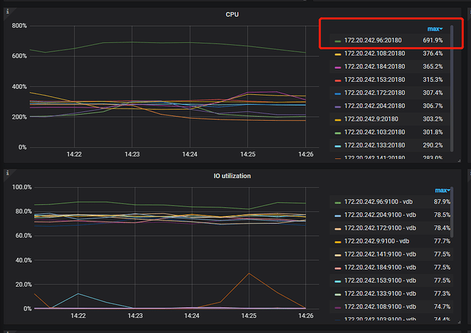Open color picker for 172.20.242.153:20180 swatch
471x333 pixels.
338,80
